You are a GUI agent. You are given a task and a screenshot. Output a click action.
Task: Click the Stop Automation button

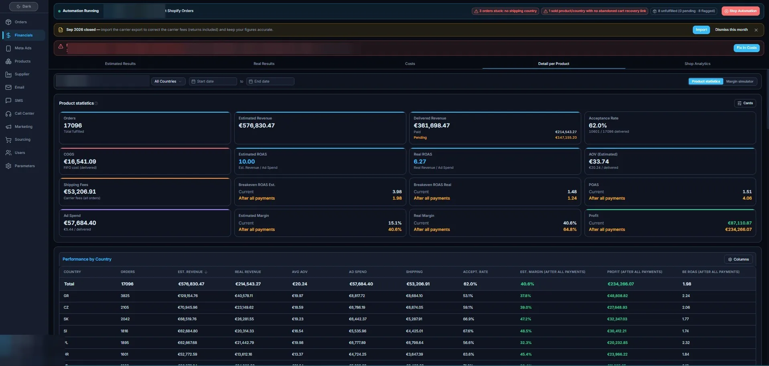[x=741, y=11]
